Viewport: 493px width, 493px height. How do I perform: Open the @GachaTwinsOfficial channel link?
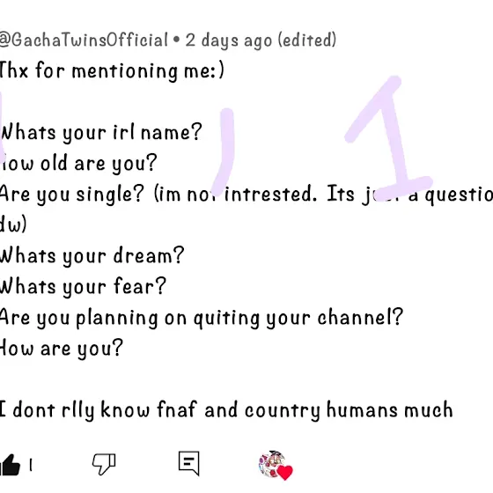coord(84,40)
